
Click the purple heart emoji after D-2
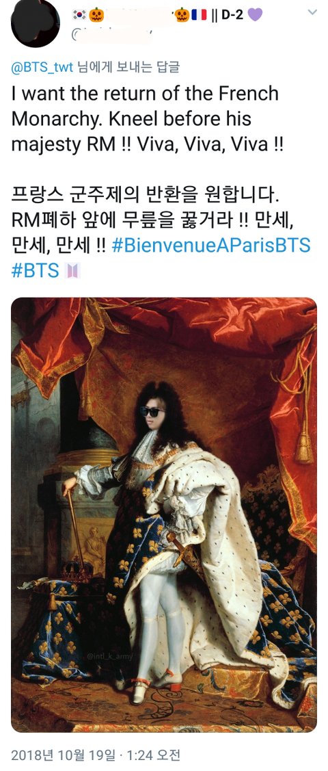(x=256, y=15)
